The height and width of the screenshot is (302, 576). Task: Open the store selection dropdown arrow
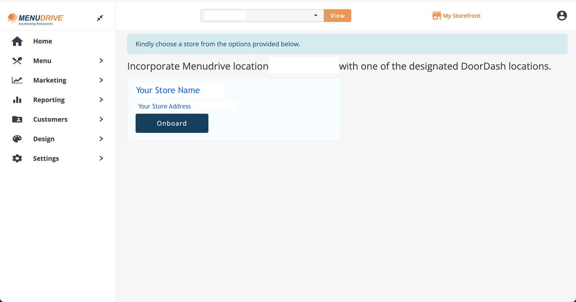(x=315, y=15)
